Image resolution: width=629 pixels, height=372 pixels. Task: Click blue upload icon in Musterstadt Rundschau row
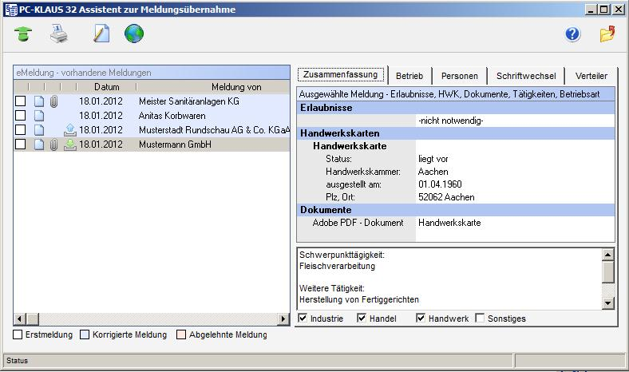pos(70,130)
